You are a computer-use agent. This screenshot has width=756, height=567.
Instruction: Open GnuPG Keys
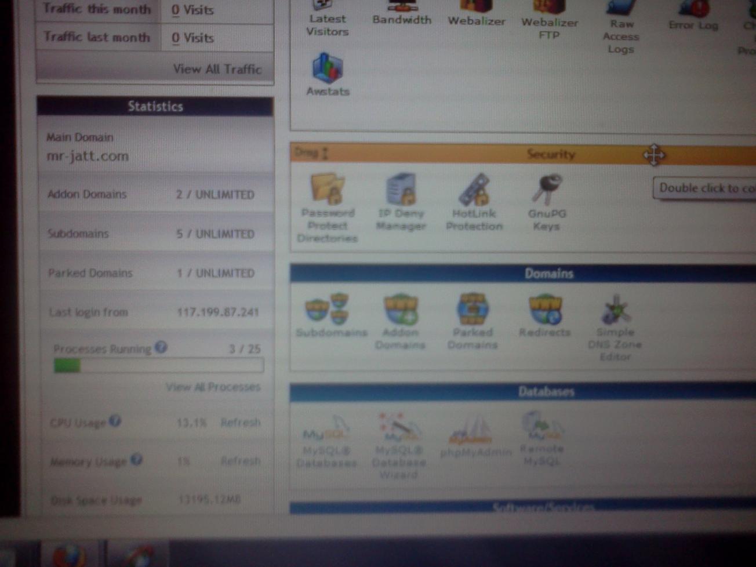tap(547, 201)
